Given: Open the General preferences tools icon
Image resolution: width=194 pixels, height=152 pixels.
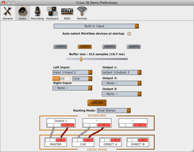Looking at the screenshot, I should pos(7,11).
